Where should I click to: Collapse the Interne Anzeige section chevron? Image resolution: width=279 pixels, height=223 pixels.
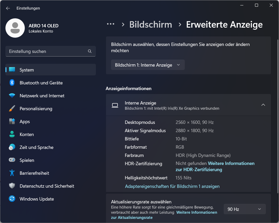tap(263, 105)
